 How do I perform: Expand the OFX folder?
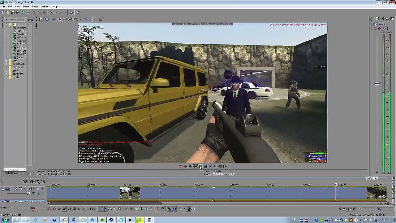click(7, 61)
